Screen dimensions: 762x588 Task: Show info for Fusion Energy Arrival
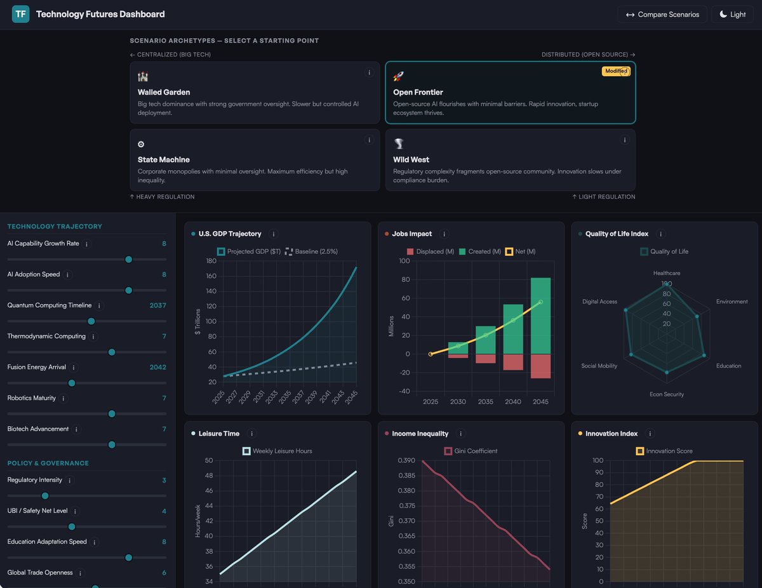74,368
